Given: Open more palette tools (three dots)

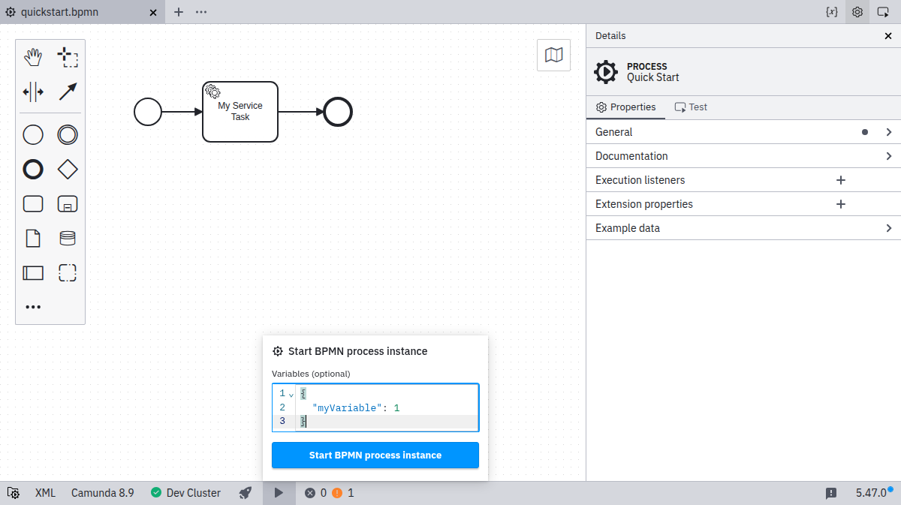Looking at the screenshot, I should [x=33, y=307].
